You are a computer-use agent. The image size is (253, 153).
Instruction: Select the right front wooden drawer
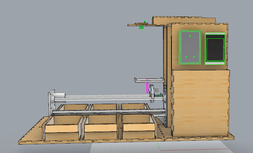[138, 128]
